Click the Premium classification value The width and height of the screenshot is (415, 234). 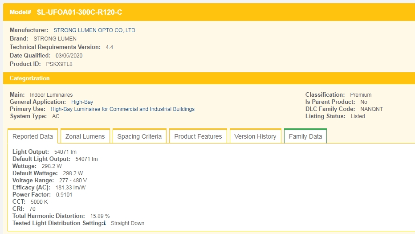click(x=361, y=95)
